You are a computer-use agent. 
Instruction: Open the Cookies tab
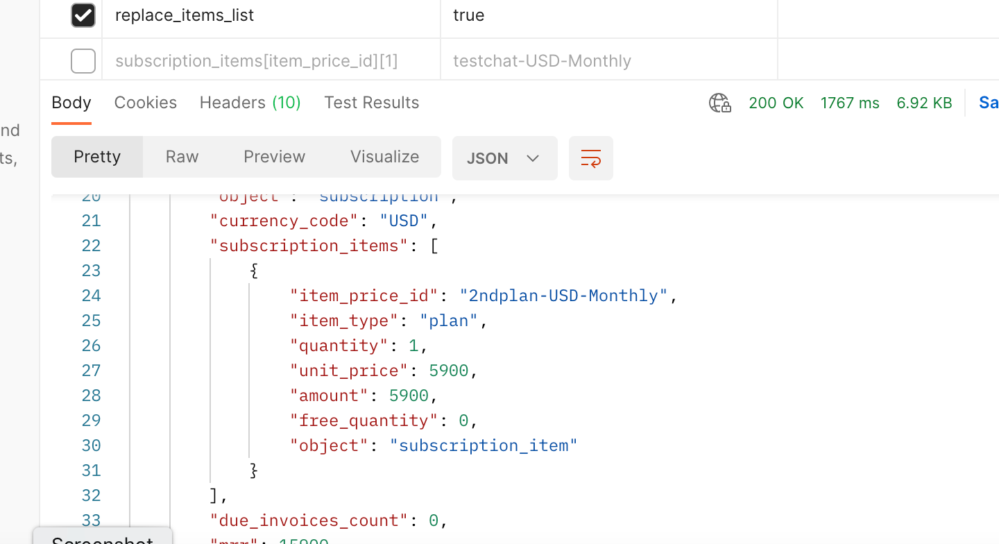[x=145, y=103]
